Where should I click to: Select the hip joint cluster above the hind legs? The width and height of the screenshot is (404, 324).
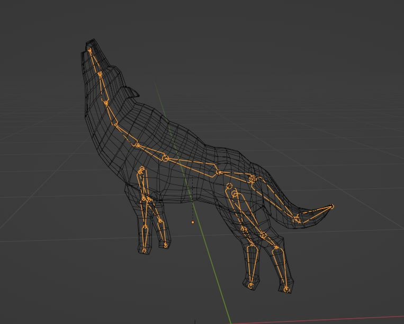[x=253, y=179]
